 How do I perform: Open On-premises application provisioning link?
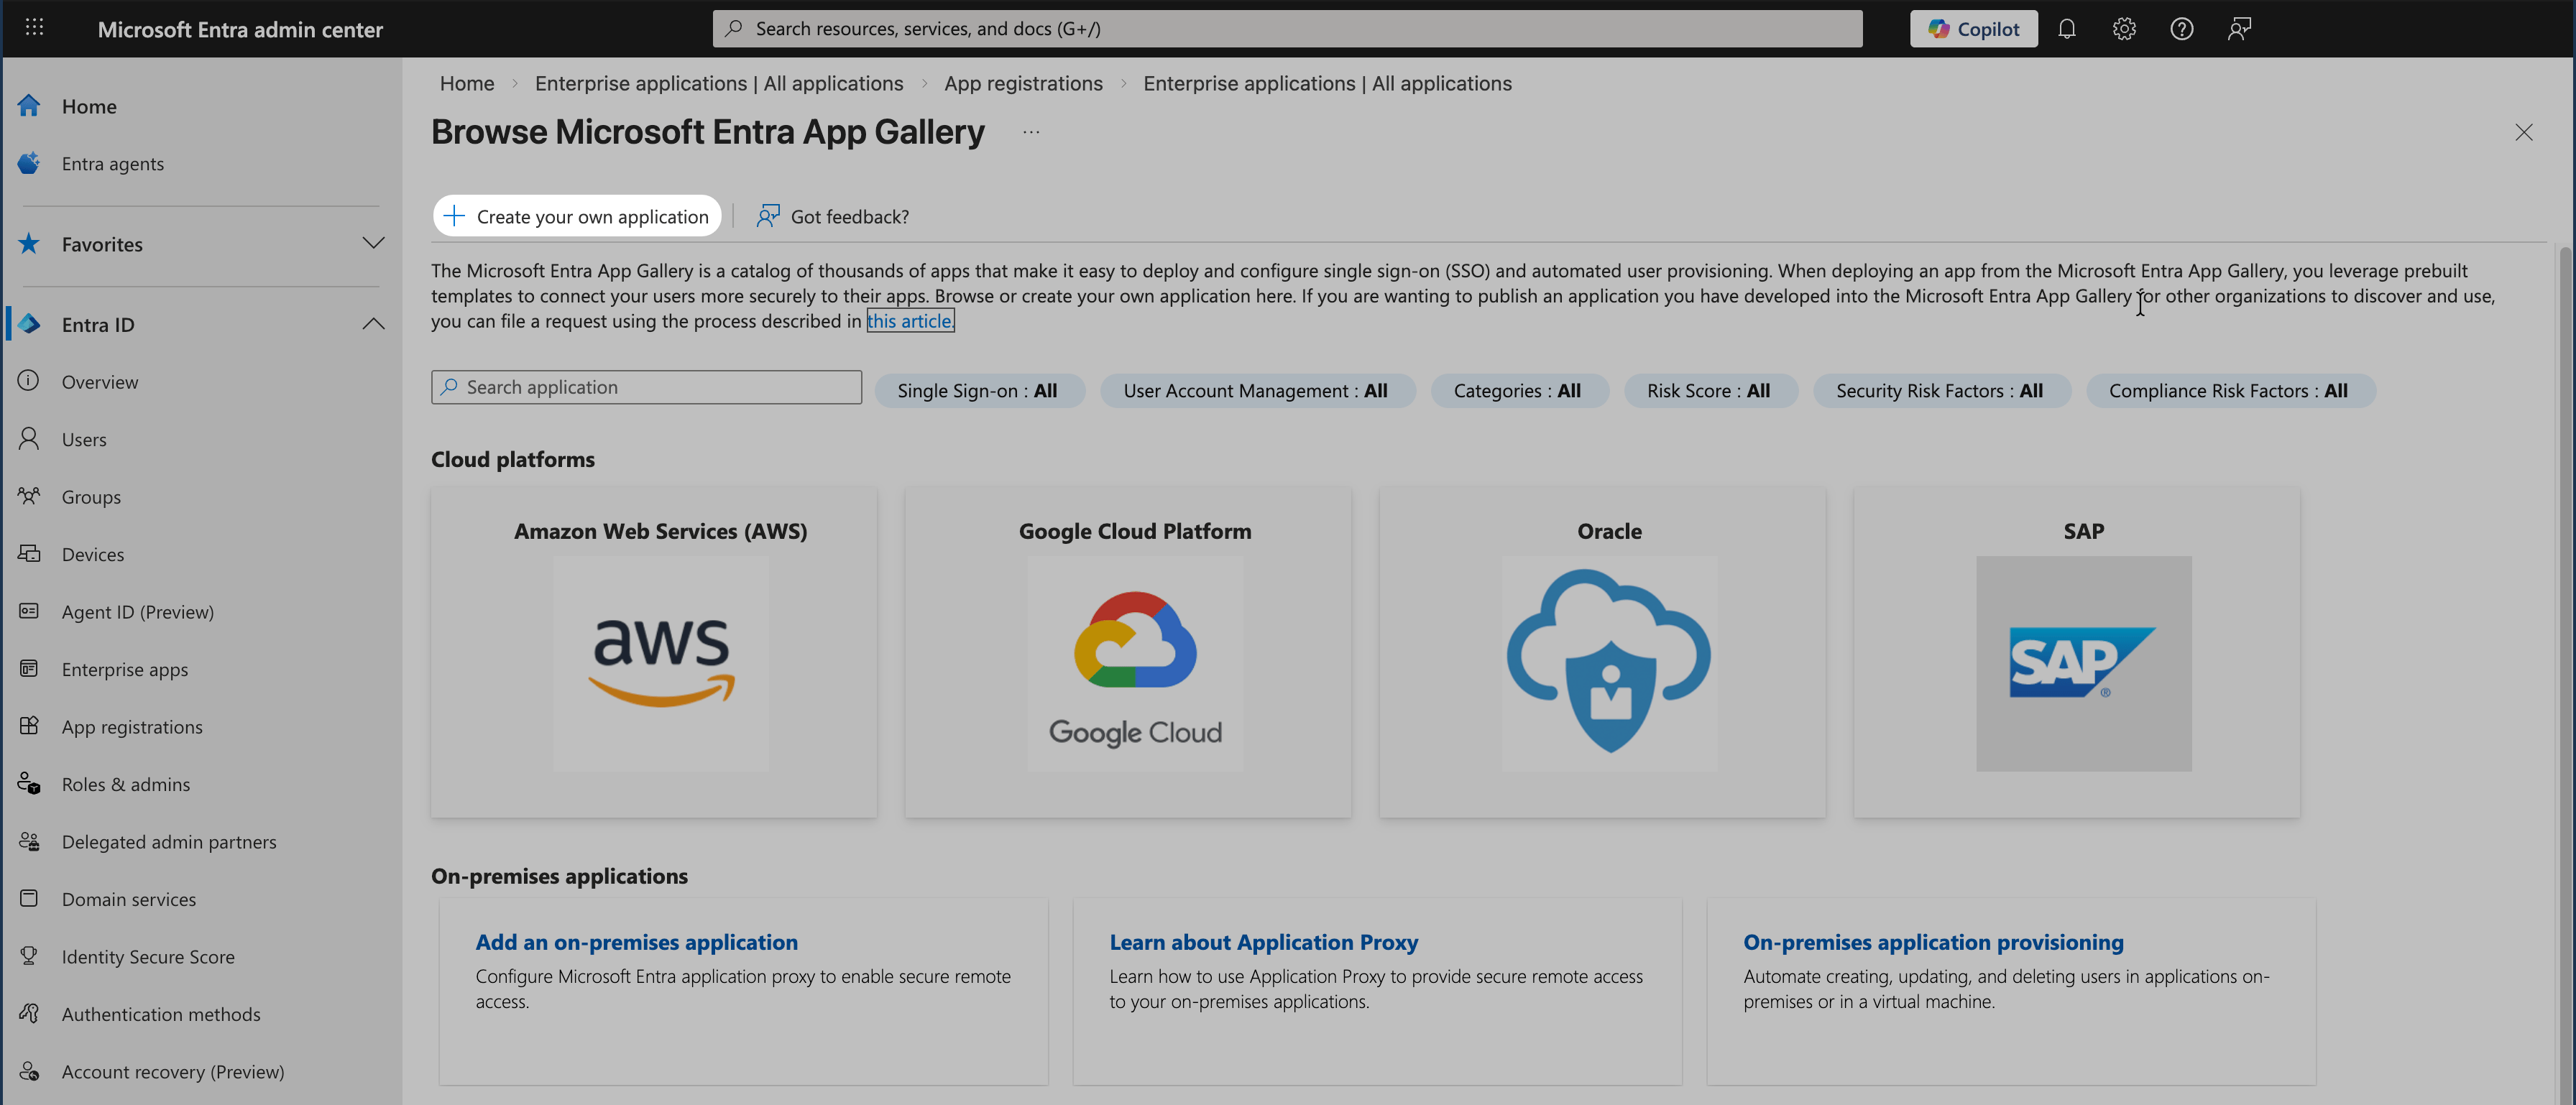1933,942
